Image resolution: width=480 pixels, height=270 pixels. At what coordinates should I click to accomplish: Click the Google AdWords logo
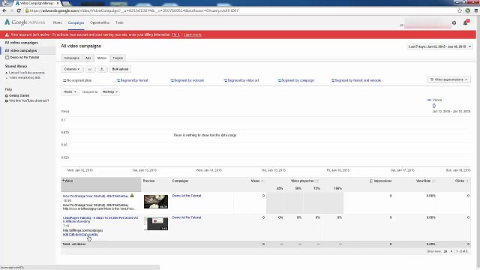(x=25, y=22)
